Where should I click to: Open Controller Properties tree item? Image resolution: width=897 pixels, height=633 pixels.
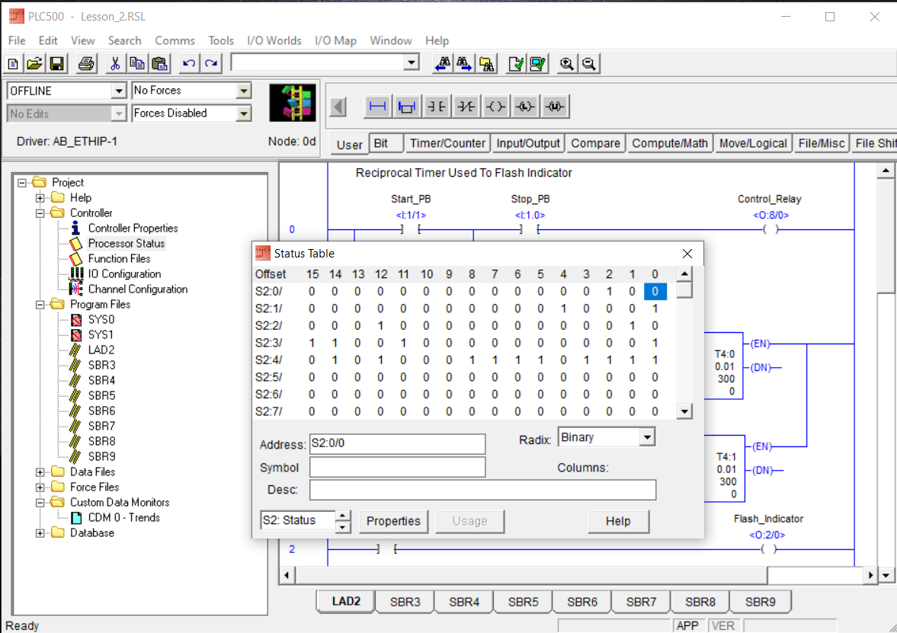pyautogui.click(x=133, y=229)
